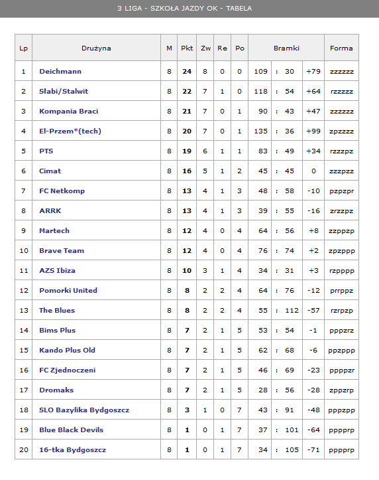Open FC Netkomp team link
The width and height of the screenshot is (379, 480).
tap(62, 191)
